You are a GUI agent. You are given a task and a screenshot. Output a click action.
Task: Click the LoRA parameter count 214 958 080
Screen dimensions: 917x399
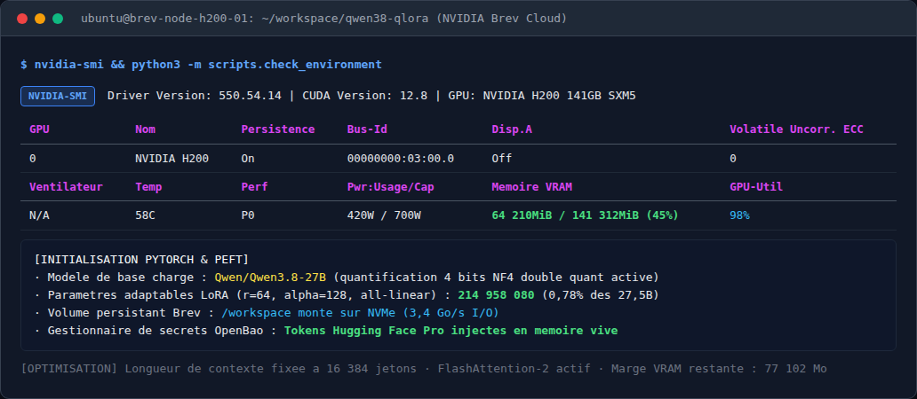pyautogui.click(x=497, y=295)
